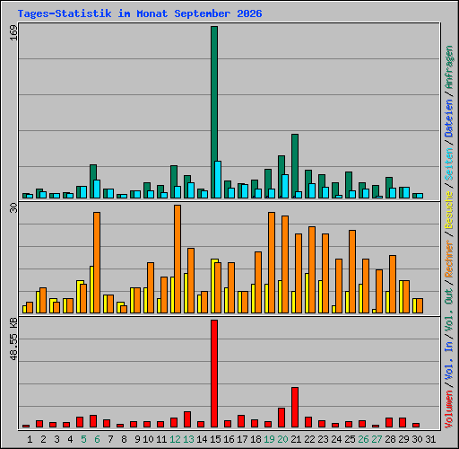Click the yellow Besuche bar for day 15

(x=213, y=286)
